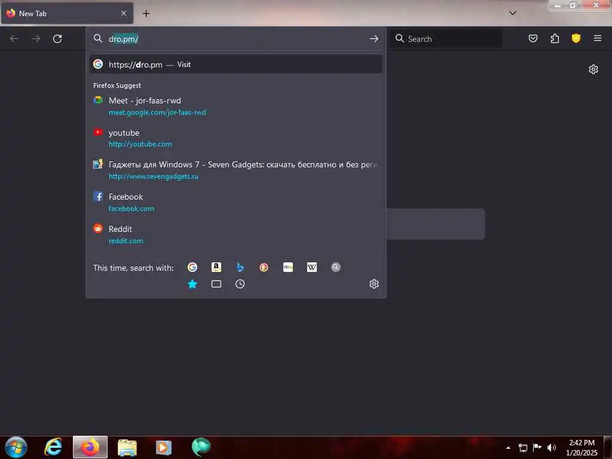Open the youtube suggestion

[235, 138]
